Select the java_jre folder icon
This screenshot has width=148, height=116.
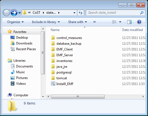(x=53, y=67)
